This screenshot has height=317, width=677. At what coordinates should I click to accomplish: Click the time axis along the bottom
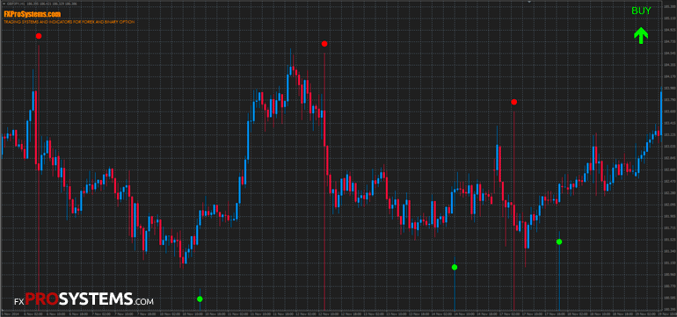pos(331,313)
